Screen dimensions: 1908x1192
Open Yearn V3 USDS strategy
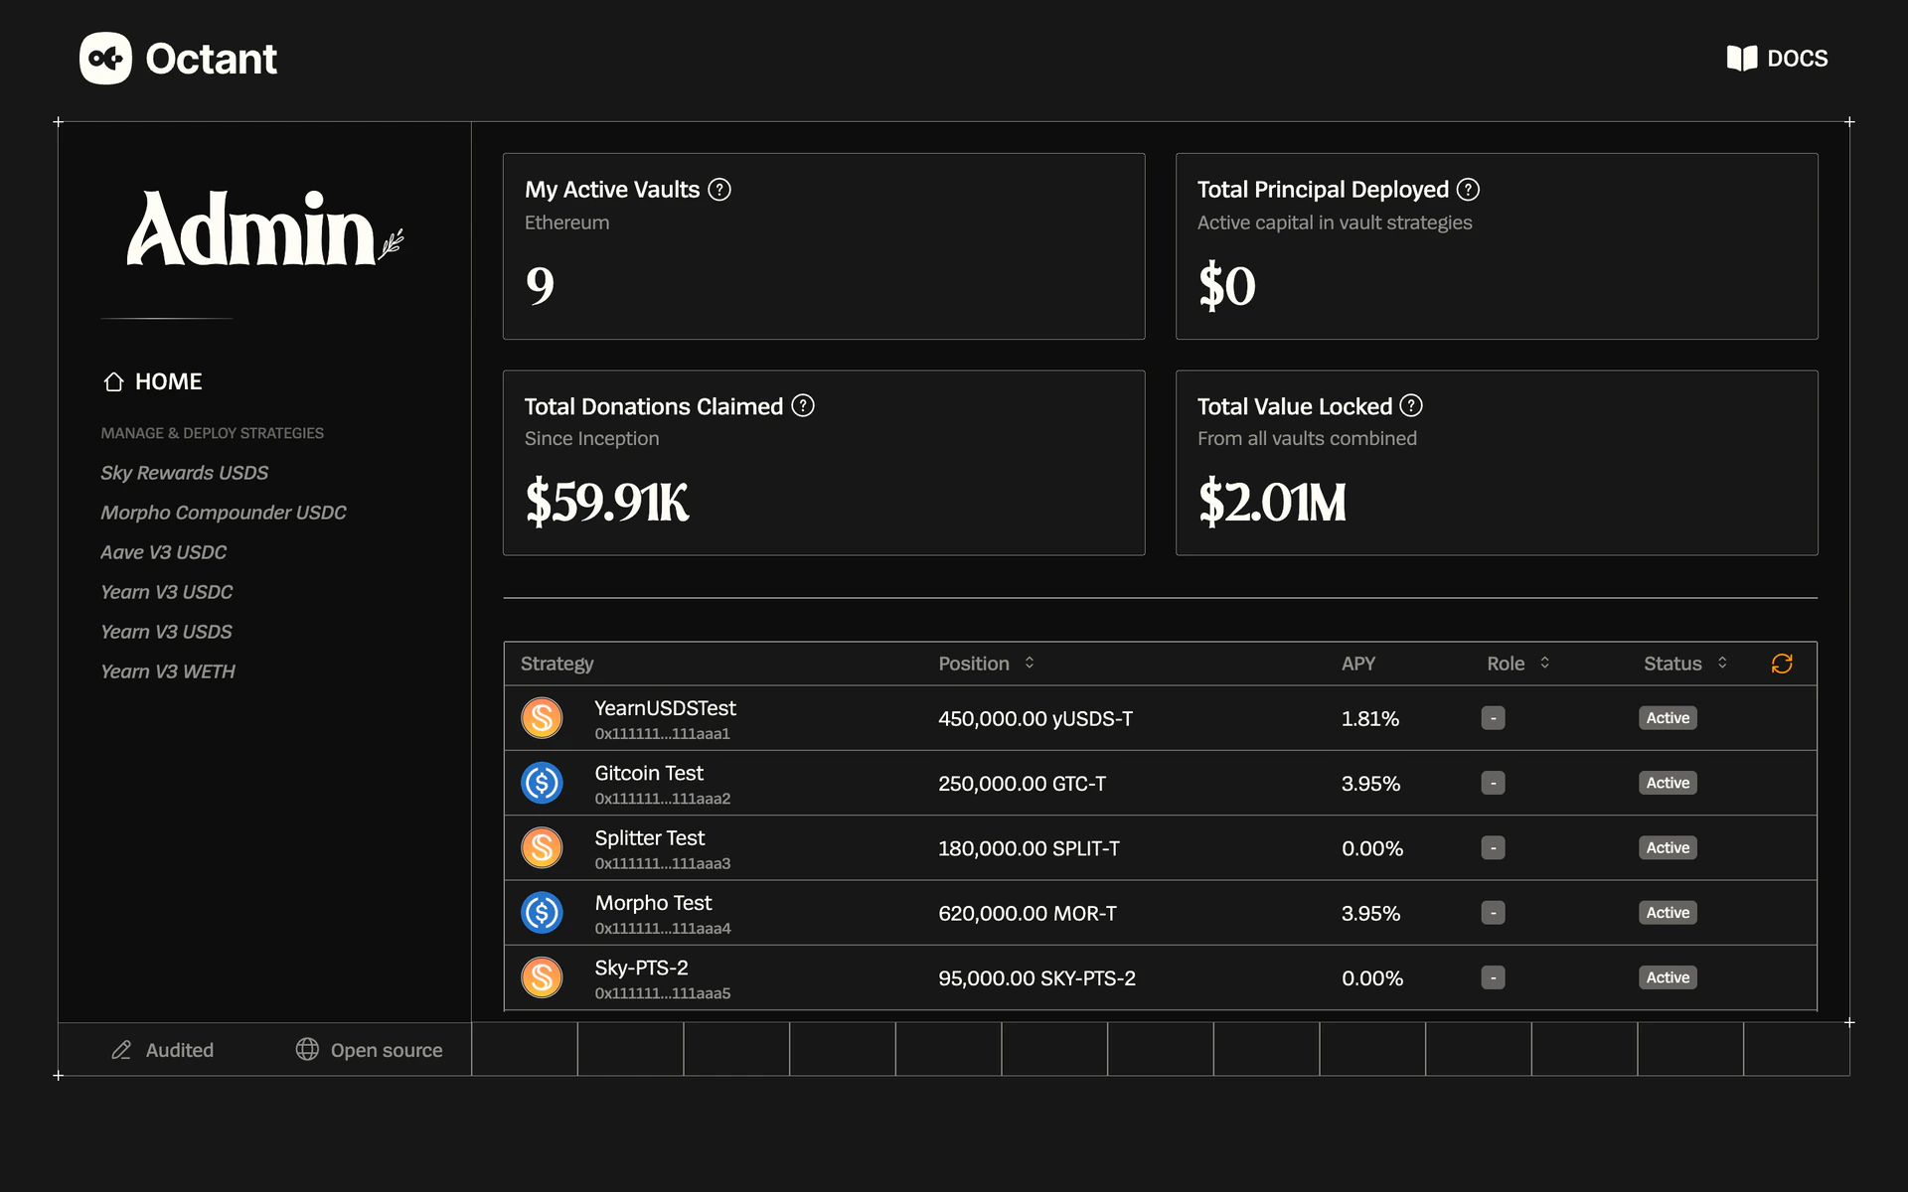[x=166, y=632]
